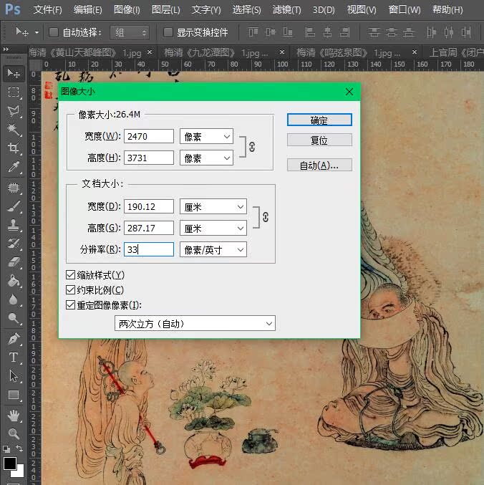Click the black foreground color swatch
The width and height of the screenshot is (484, 485).
pos(9,464)
